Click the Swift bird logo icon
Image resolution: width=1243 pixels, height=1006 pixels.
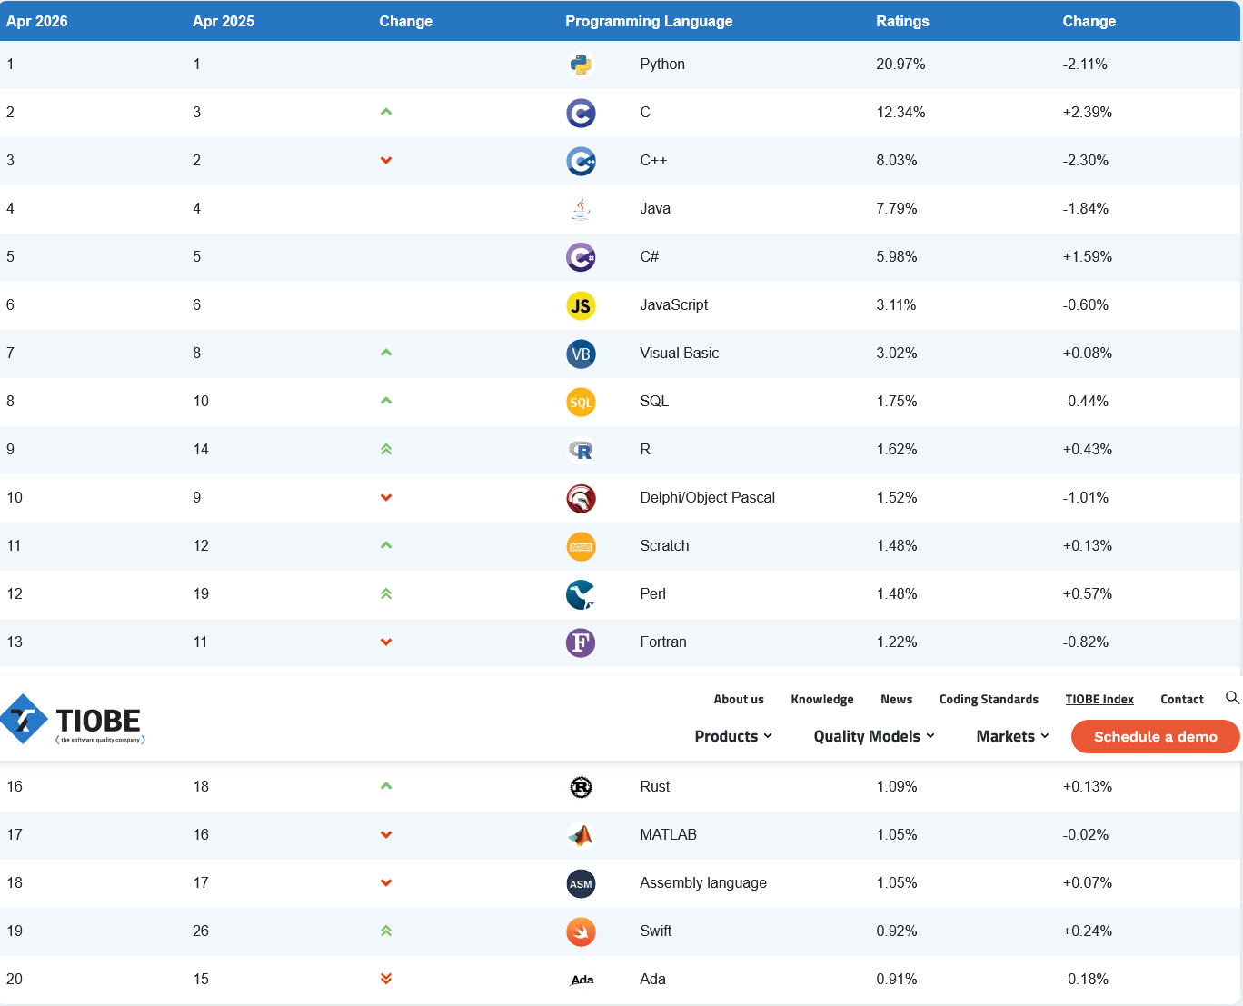coord(581,931)
